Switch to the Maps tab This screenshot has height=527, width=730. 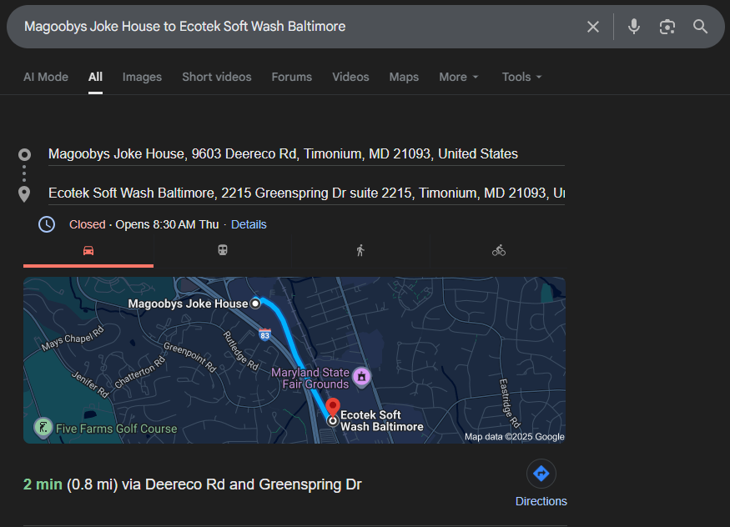(x=404, y=77)
